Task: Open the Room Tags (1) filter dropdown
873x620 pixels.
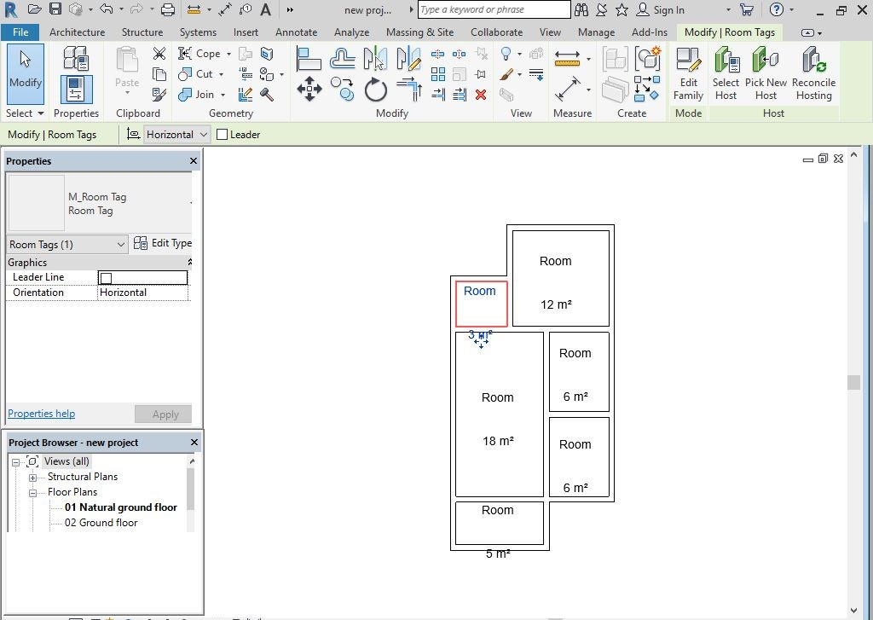Action: [x=66, y=244]
